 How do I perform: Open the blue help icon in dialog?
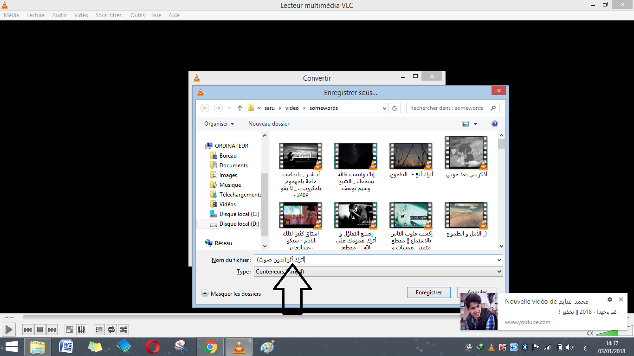coord(495,124)
